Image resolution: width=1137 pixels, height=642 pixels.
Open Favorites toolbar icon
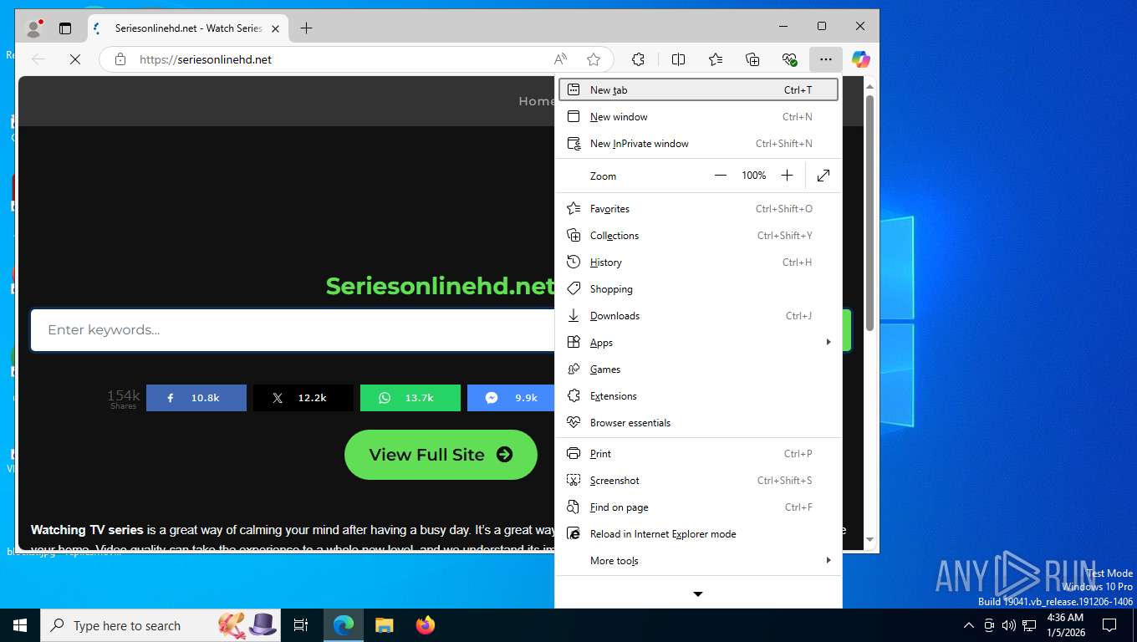(x=716, y=59)
